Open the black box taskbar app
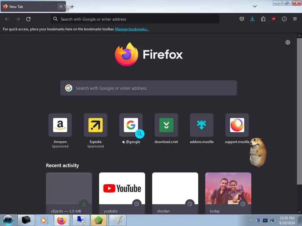302x226 pixels. pyautogui.click(x=26, y=220)
